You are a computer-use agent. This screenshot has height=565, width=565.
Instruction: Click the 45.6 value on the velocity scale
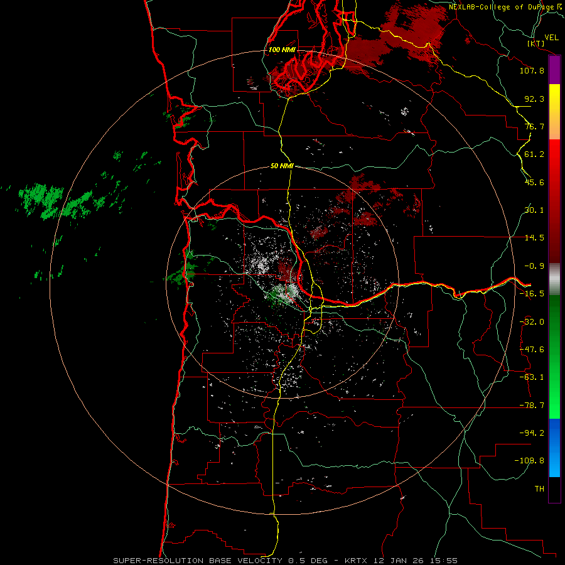pos(534,182)
